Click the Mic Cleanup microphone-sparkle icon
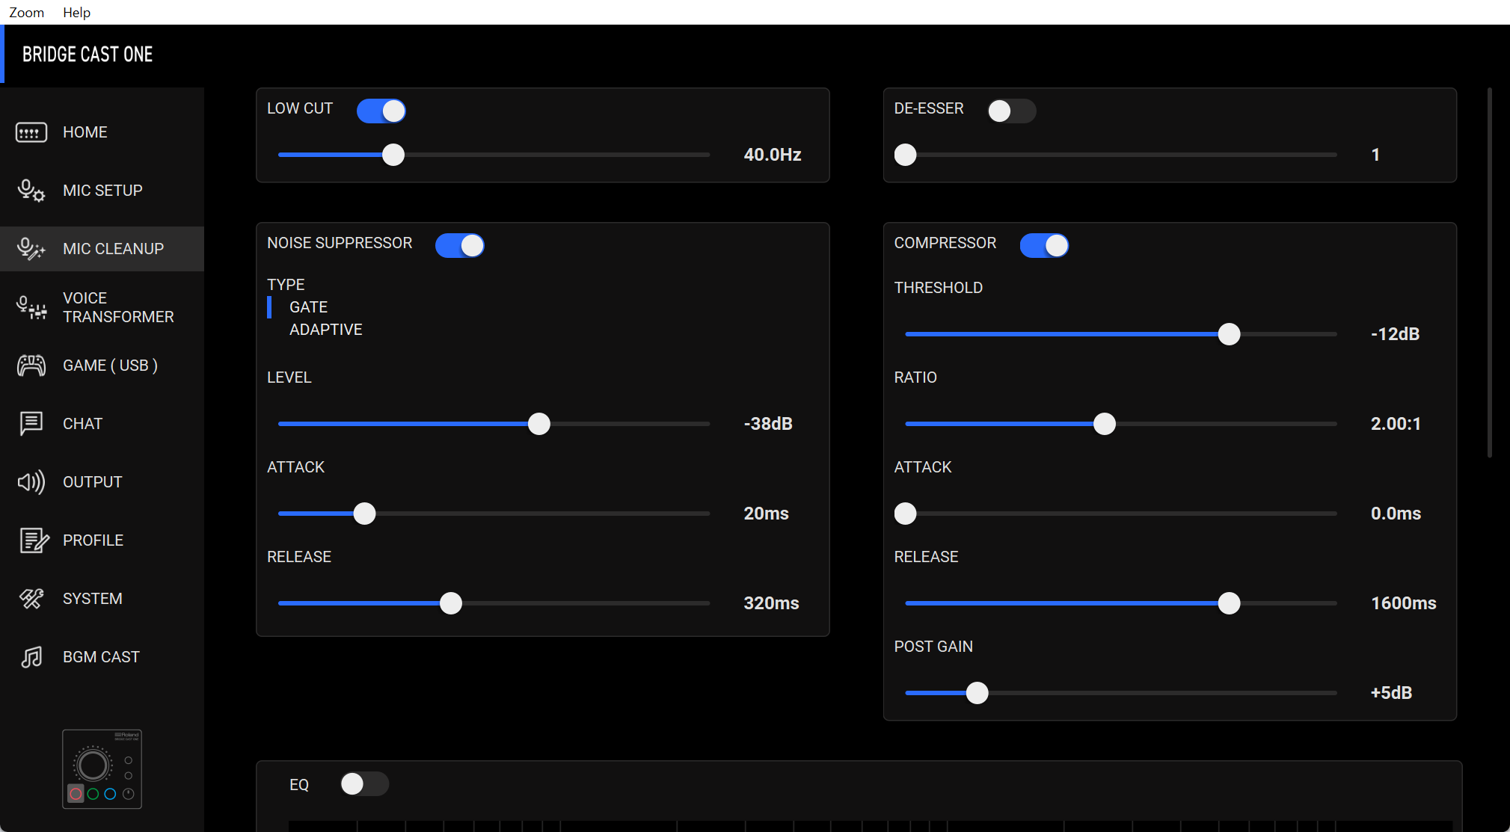Viewport: 1510px width, 832px height. [31, 249]
